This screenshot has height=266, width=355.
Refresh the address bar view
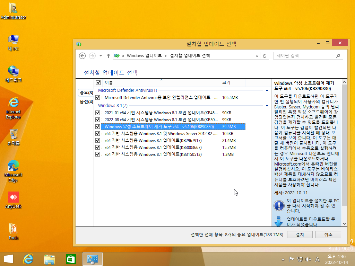[x=265, y=56]
